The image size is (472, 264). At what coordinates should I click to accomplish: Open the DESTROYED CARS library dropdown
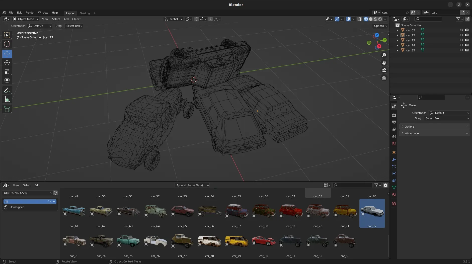coord(28,193)
